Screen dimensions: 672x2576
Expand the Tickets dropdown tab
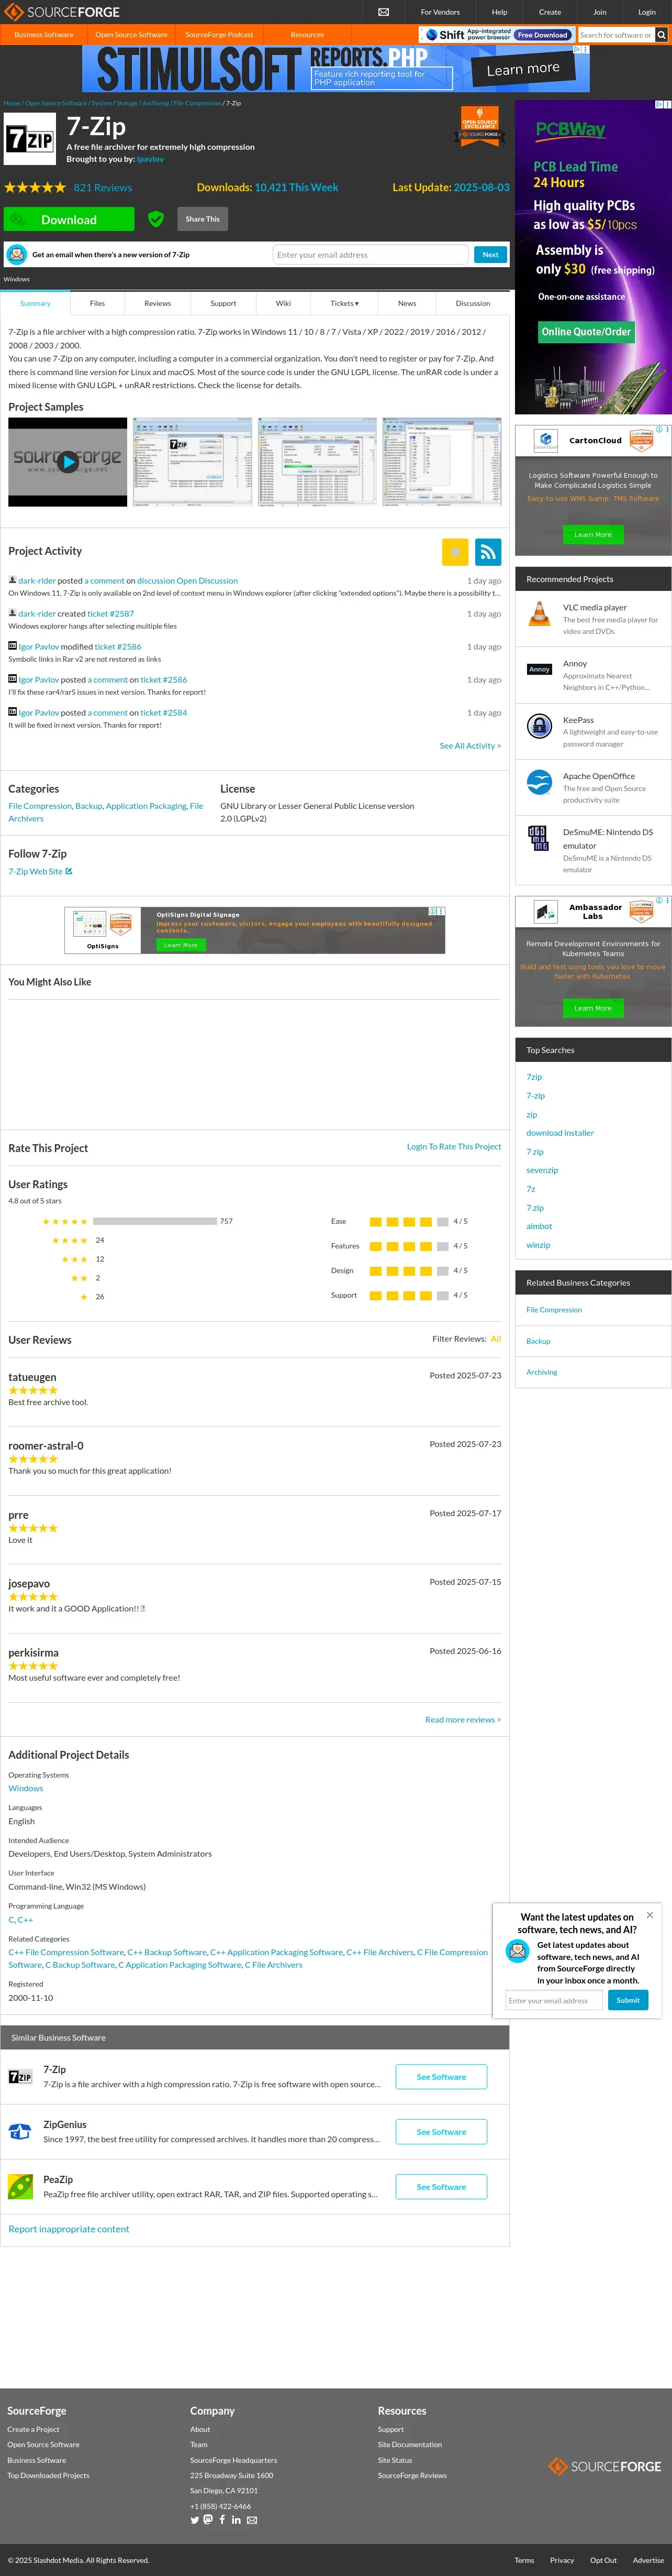(x=344, y=303)
